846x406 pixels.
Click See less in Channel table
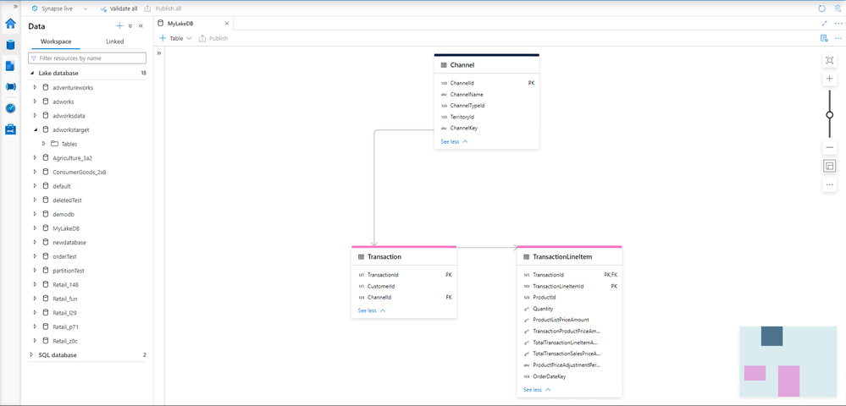pos(454,142)
